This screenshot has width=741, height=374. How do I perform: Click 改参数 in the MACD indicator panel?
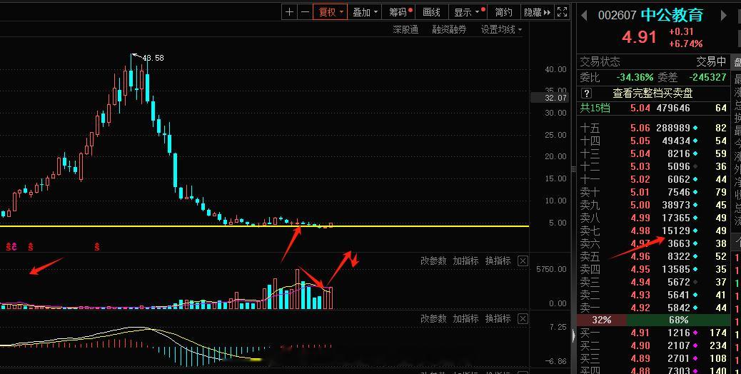click(x=433, y=319)
